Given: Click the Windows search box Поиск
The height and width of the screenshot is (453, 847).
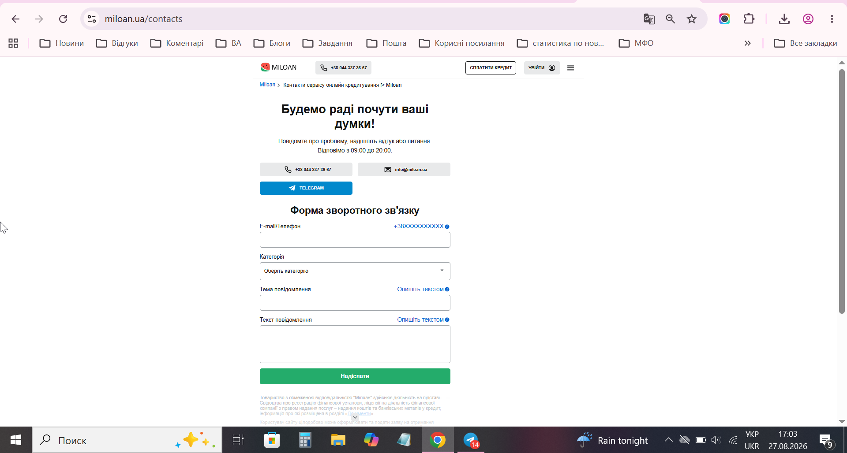Looking at the screenshot, I should click(127, 440).
